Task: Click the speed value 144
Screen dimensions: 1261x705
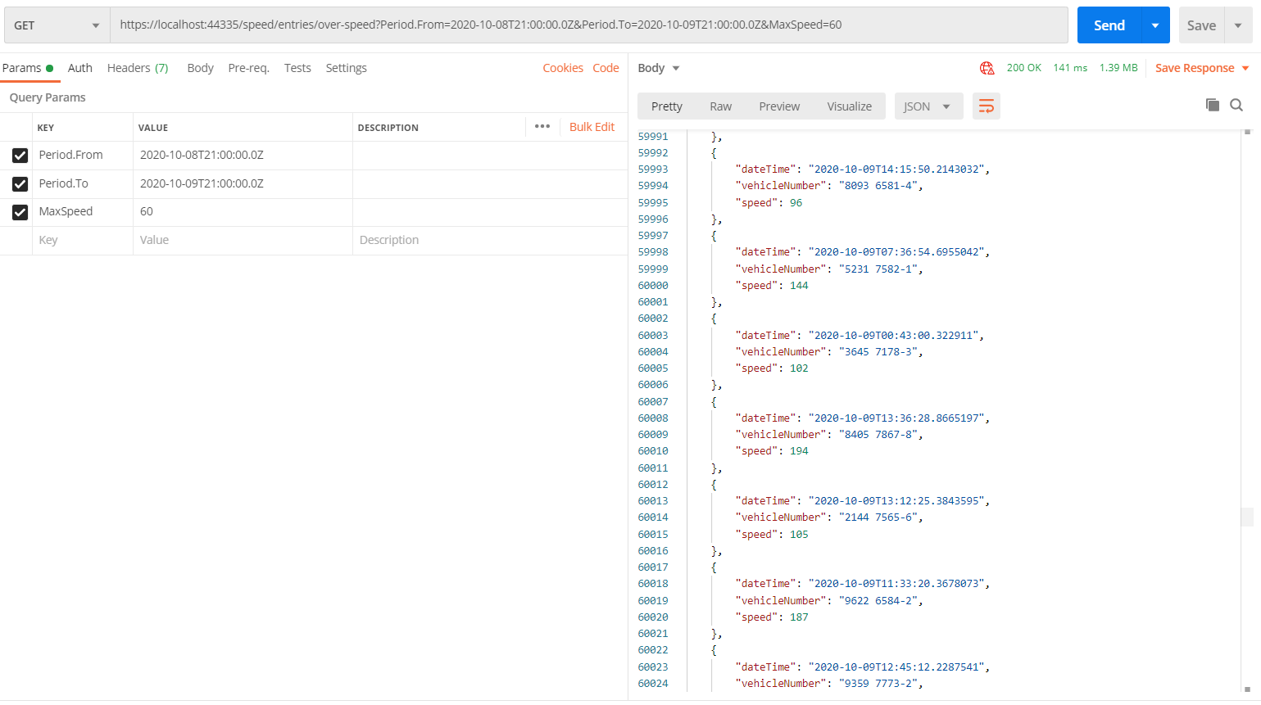Action: [799, 286]
